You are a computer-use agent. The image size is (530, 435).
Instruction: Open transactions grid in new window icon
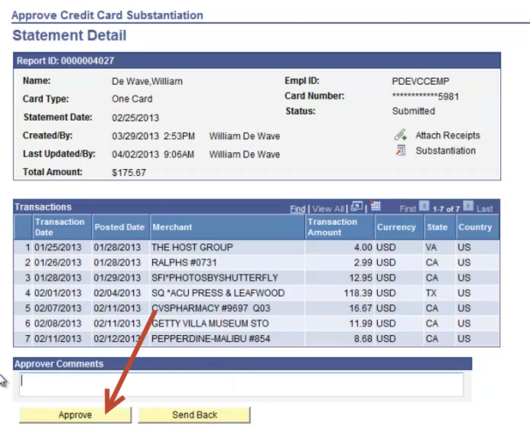click(x=357, y=208)
